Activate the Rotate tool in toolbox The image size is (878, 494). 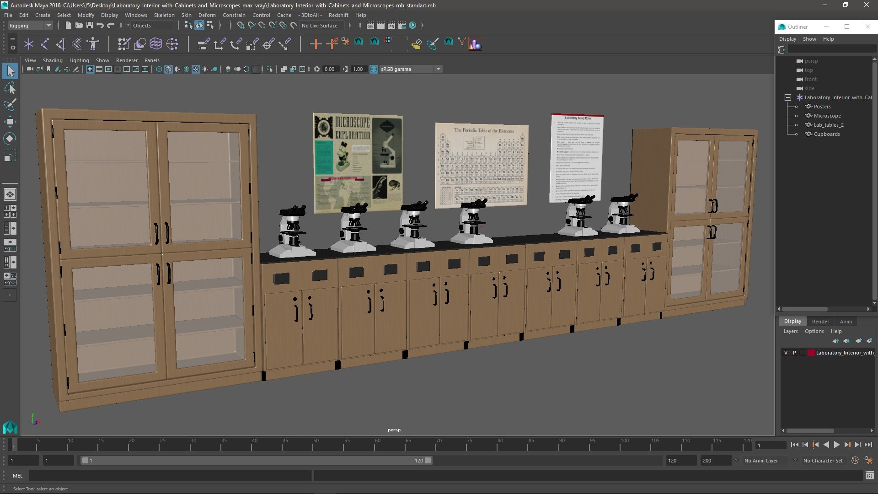(10, 139)
